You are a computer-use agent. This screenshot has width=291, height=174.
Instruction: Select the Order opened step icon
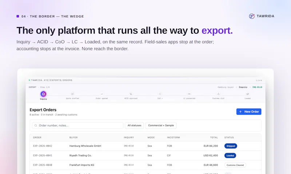pos(102,94)
